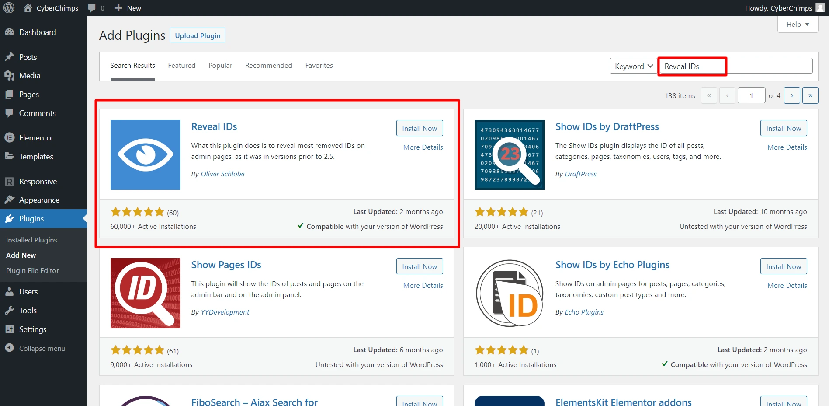Go to last results page
The width and height of the screenshot is (829, 406).
tap(810, 95)
